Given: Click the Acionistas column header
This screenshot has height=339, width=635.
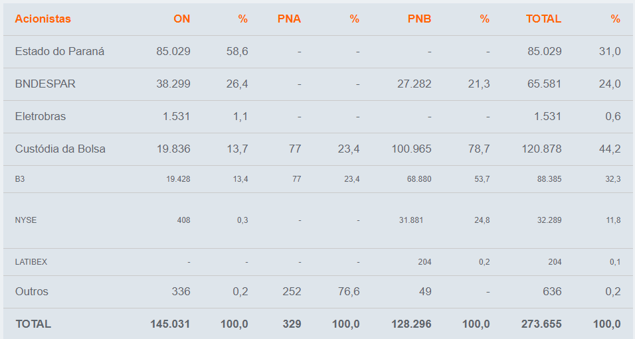Looking at the screenshot, I should [43, 19].
